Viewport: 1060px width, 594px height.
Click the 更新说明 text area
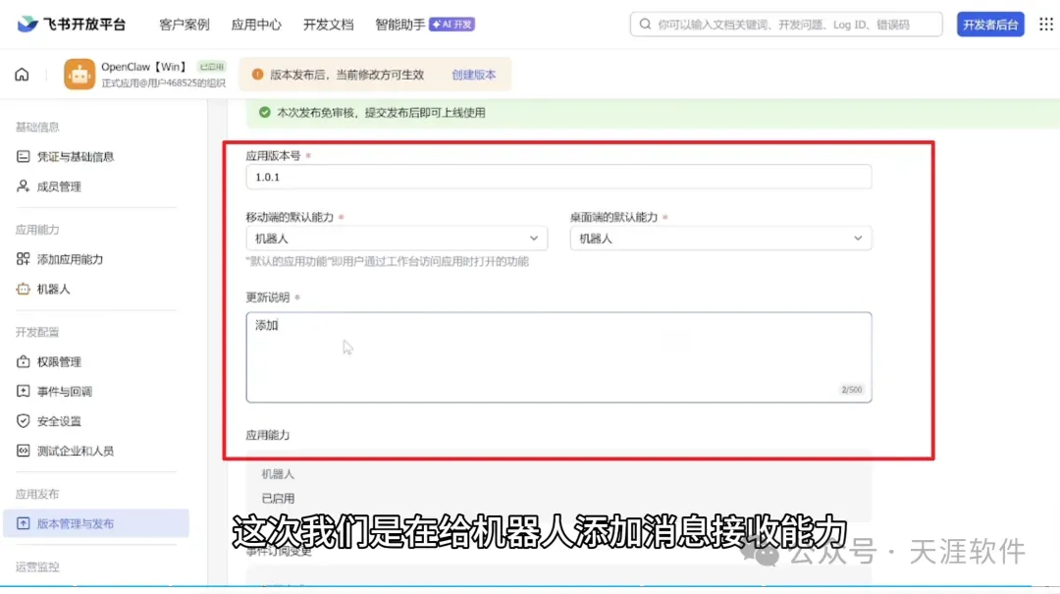[558, 357]
